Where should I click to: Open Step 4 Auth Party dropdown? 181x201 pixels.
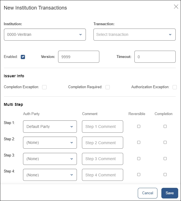click(x=50, y=175)
